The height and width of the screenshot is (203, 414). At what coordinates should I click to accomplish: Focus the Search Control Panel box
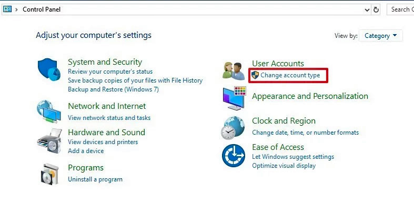400,9
